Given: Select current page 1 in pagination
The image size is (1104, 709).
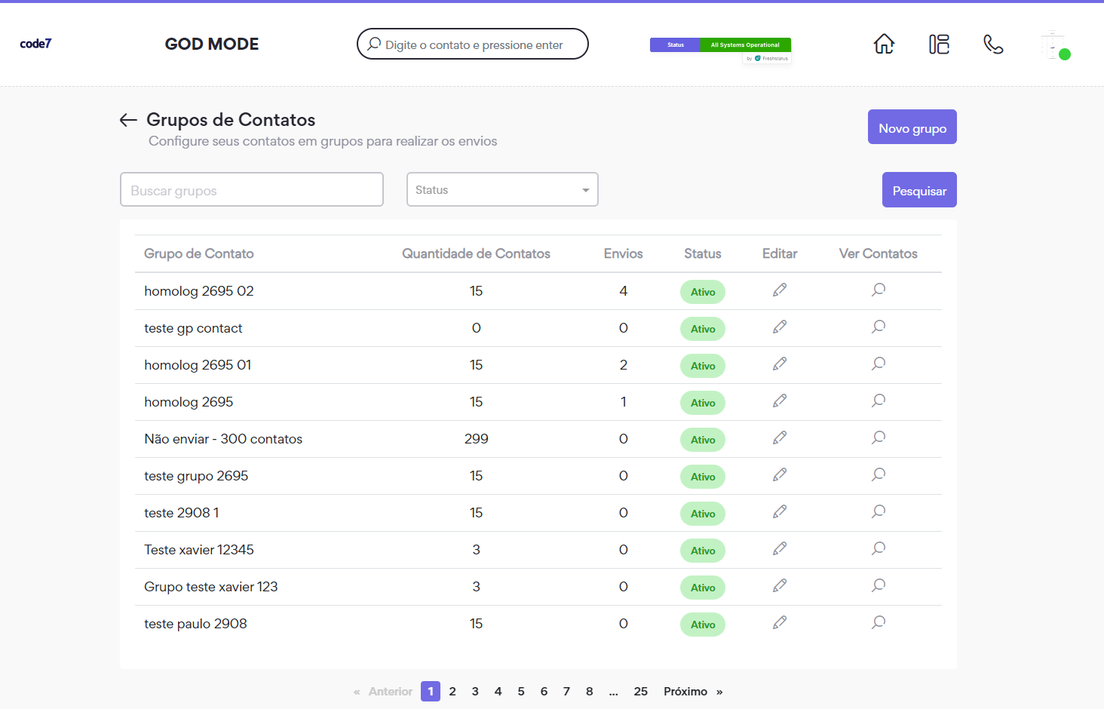Looking at the screenshot, I should [x=431, y=692].
